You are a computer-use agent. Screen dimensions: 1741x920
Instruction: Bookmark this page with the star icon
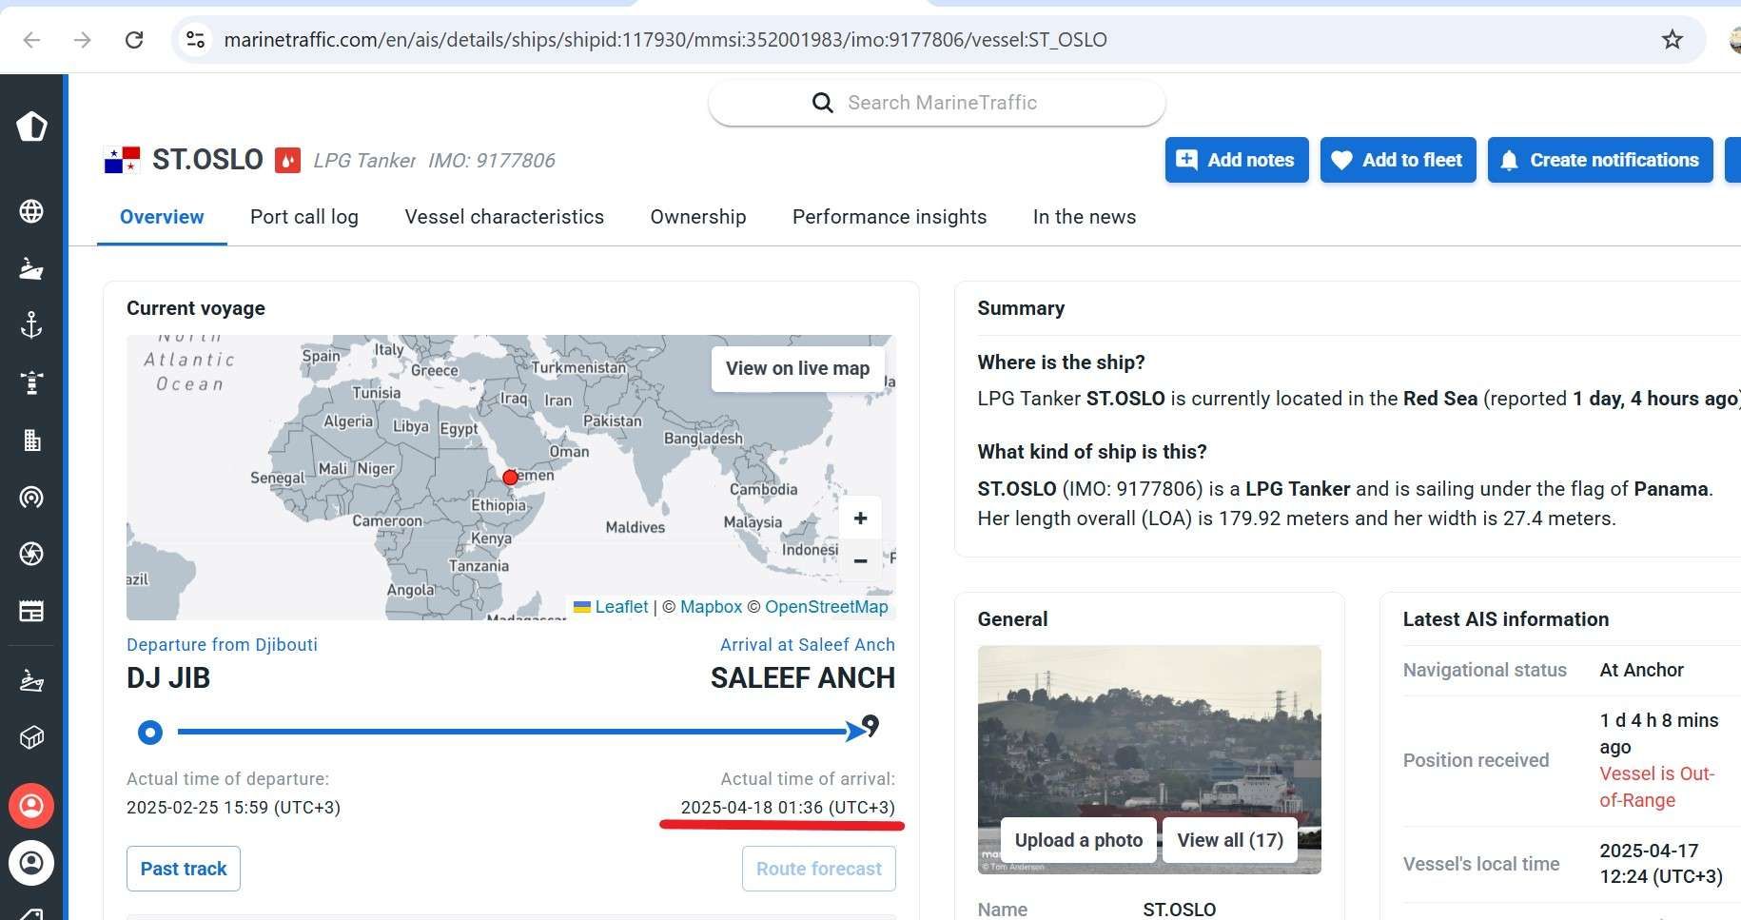[1672, 39]
